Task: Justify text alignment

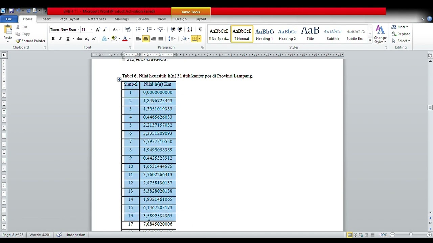Action: [x=161, y=39]
